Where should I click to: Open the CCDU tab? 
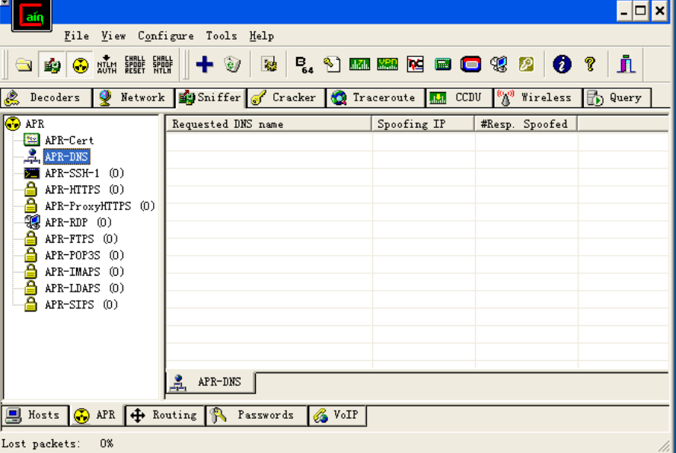(459, 98)
